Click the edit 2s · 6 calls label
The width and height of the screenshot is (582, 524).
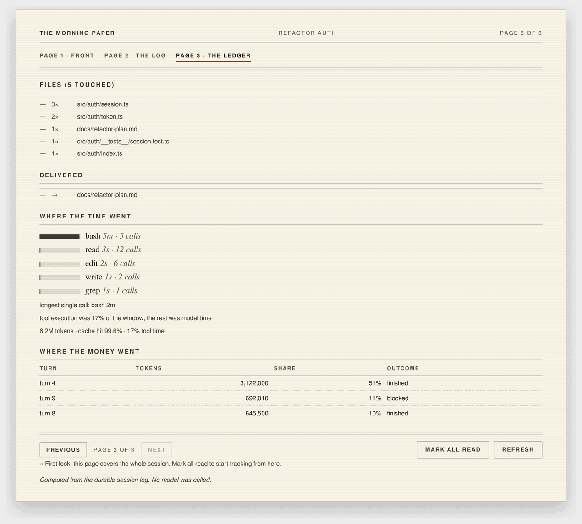pos(110,263)
